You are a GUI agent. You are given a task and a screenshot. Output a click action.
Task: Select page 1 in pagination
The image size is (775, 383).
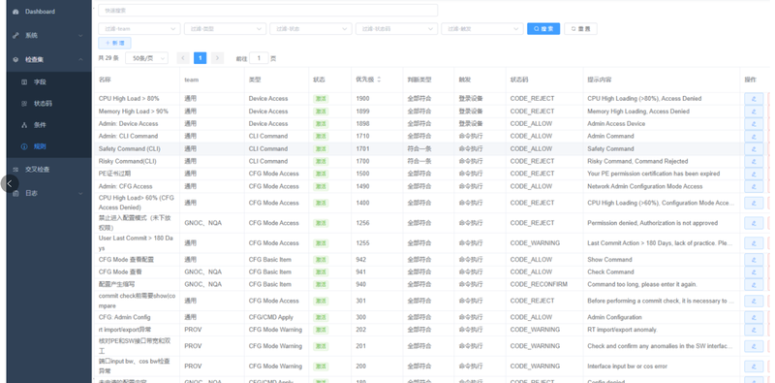point(201,58)
